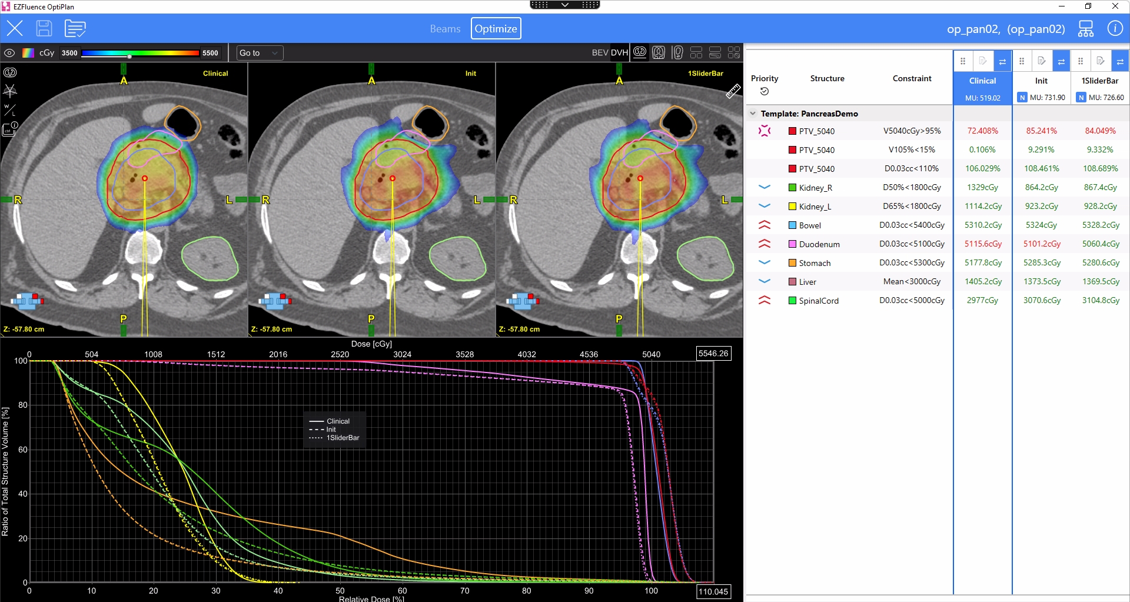Image resolution: width=1130 pixels, height=602 pixels.
Task: Activate the ruler measurement tool
Action: point(733,91)
